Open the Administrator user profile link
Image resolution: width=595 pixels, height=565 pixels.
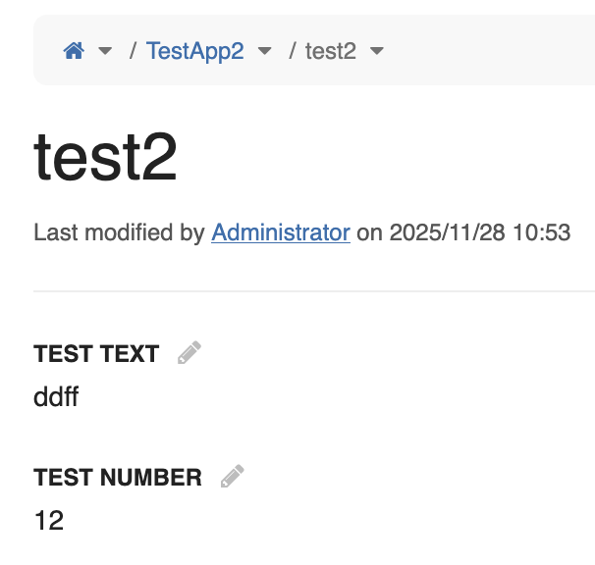pos(281,233)
